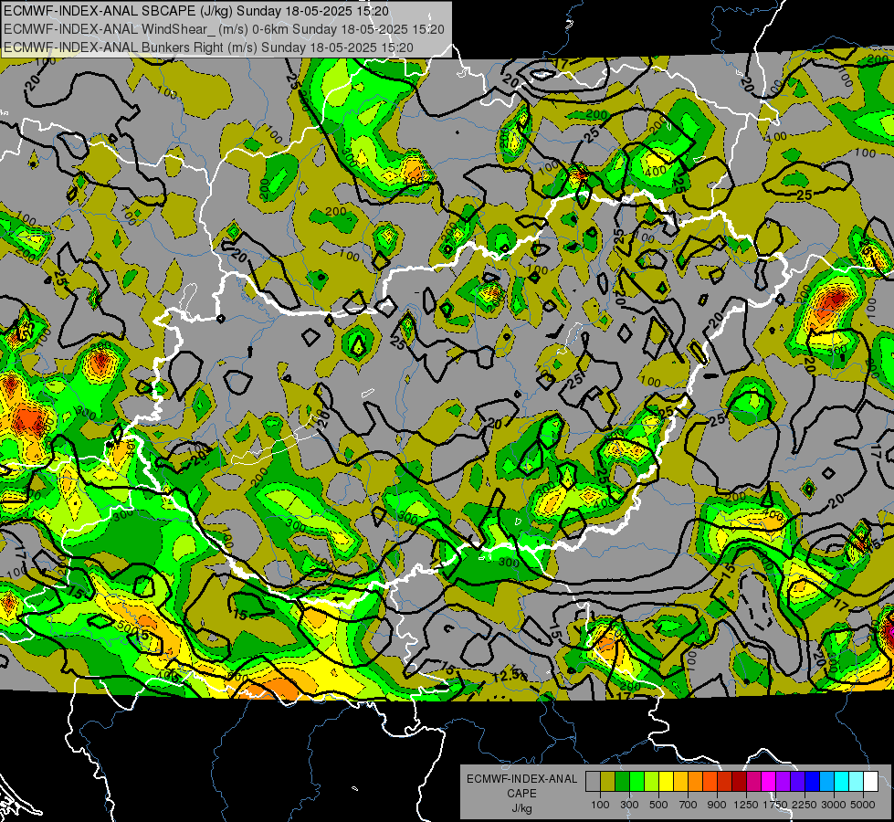Image resolution: width=894 pixels, height=822 pixels.
Task: Click the 500 legend tick value
Action: tap(658, 805)
